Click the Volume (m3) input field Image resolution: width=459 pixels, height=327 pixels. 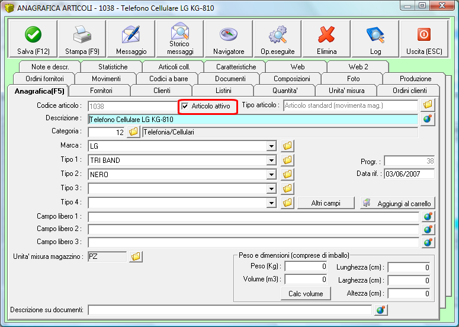[306, 279]
